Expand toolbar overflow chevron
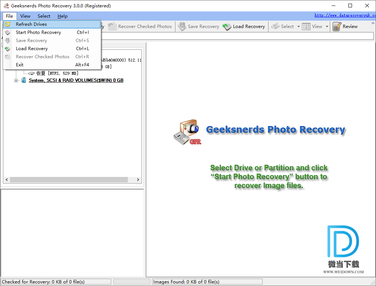 click(x=373, y=23)
